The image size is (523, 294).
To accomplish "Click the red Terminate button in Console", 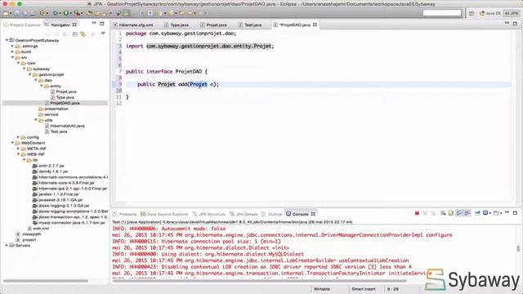I will click(x=417, y=213).
